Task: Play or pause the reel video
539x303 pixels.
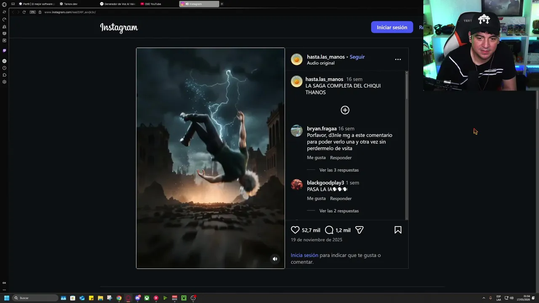Action: [211, 158]
